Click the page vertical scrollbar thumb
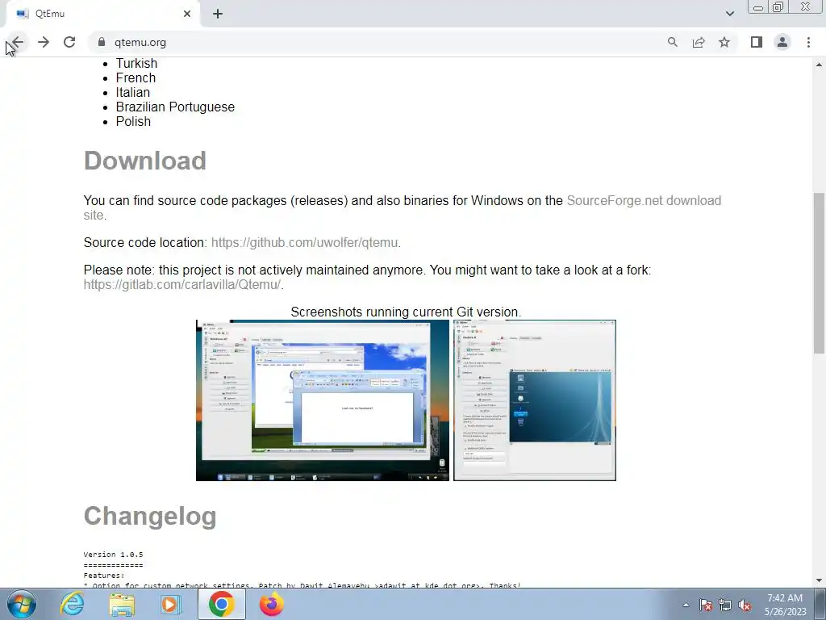This screenshot has height=620, width=826. [820, 273]
